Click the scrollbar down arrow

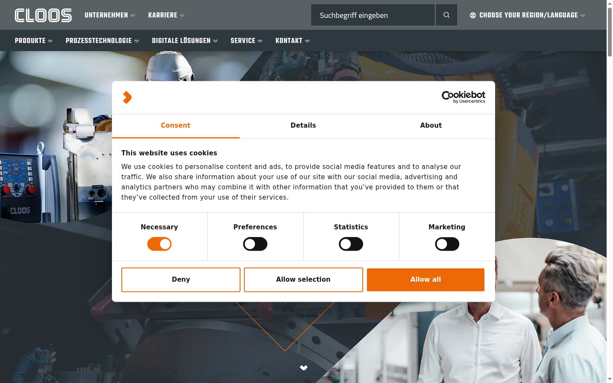coord(610,379)
